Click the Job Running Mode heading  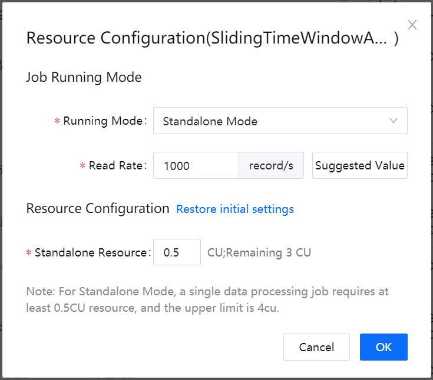(x=84, y=77)
